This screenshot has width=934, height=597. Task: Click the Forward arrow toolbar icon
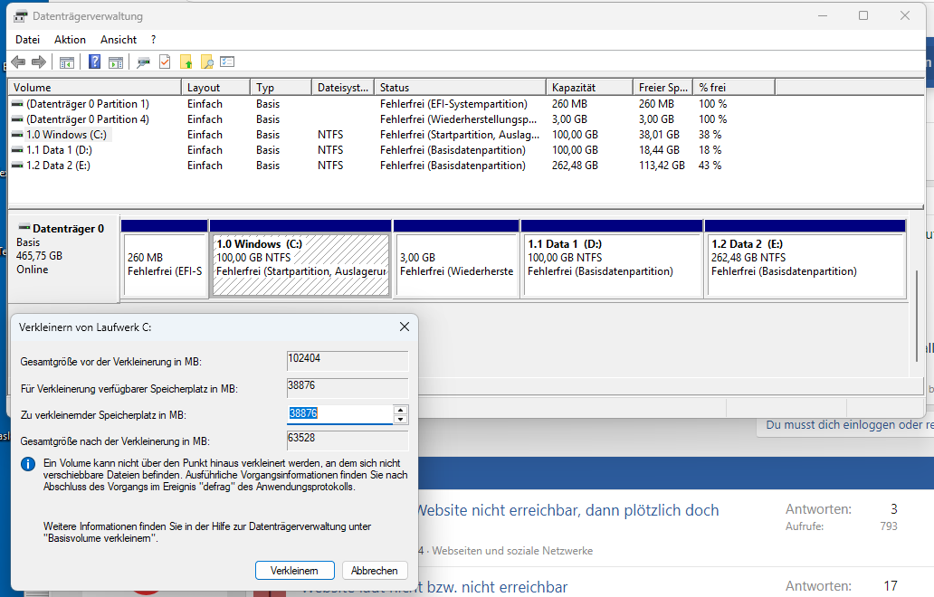[39, 62]
